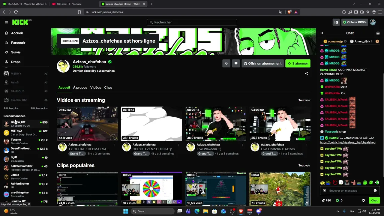Switch to the Vidéos tab
Image resolution: width=384 pixels, height=216 pixels.
pyautogui.click(x=96, y=88)
